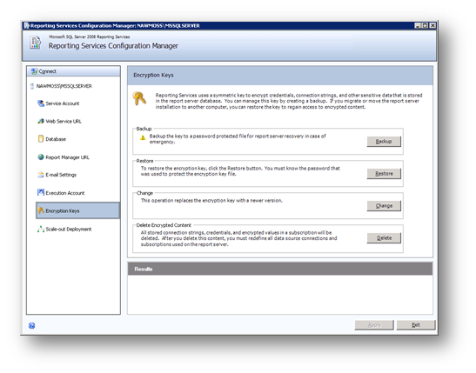
Task: Maximize the Configuration Manager window
Action: (x=425, y=26)
